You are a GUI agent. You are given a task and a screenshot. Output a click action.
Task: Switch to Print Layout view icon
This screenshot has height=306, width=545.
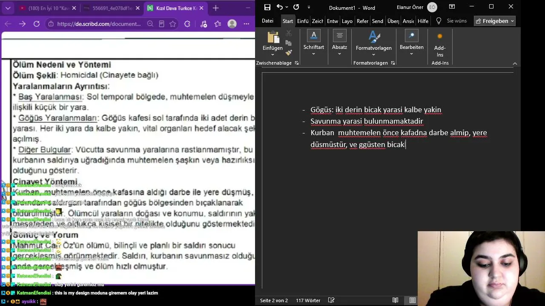(413, 300)
